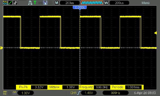This screenshot has height=96, width=160.
Task: Click the 1.08V mean value
Action: tap(70, 87)
